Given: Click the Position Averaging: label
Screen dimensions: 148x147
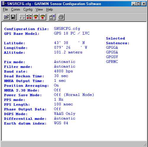Looking at the screenshot, I should pos(26,86).
